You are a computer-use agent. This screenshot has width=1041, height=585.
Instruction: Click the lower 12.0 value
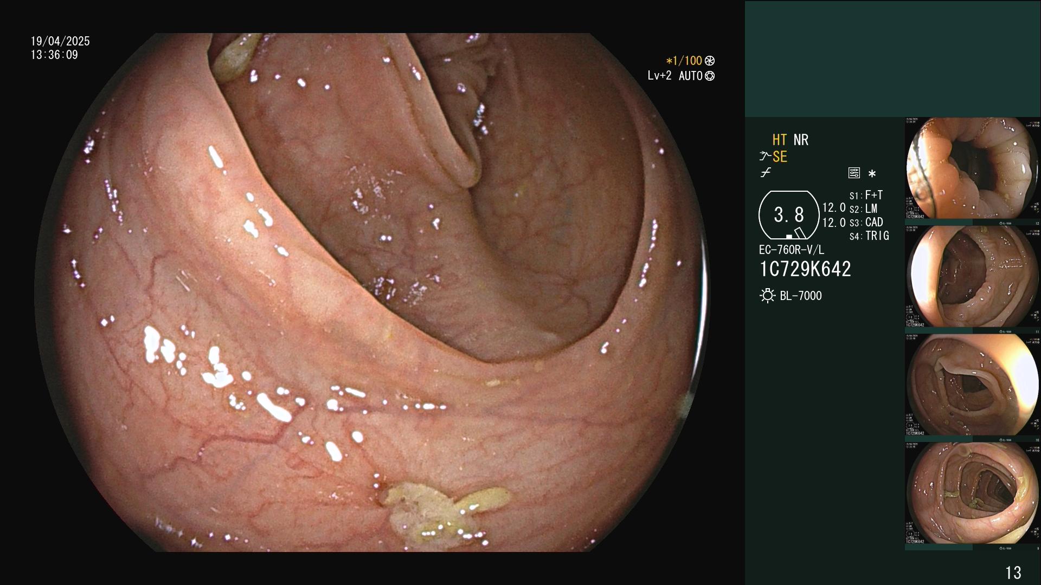[x=834, y=222]
